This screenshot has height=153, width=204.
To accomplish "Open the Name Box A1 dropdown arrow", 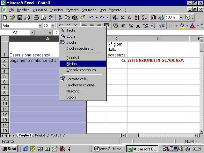I will 32,33.
